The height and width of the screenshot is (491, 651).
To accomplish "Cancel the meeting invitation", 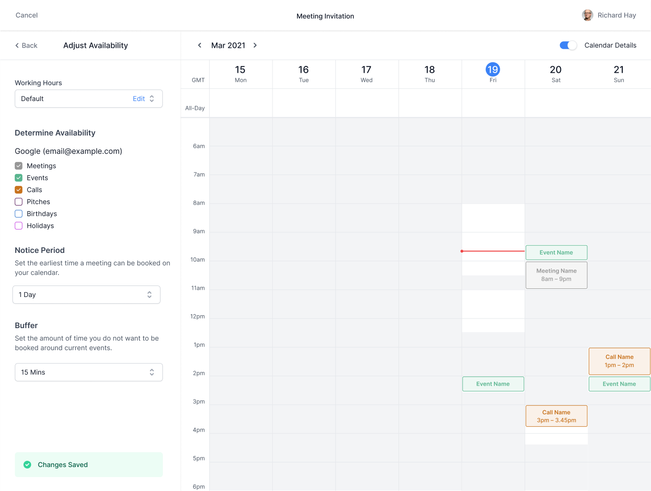I will (x=26, y=15).
